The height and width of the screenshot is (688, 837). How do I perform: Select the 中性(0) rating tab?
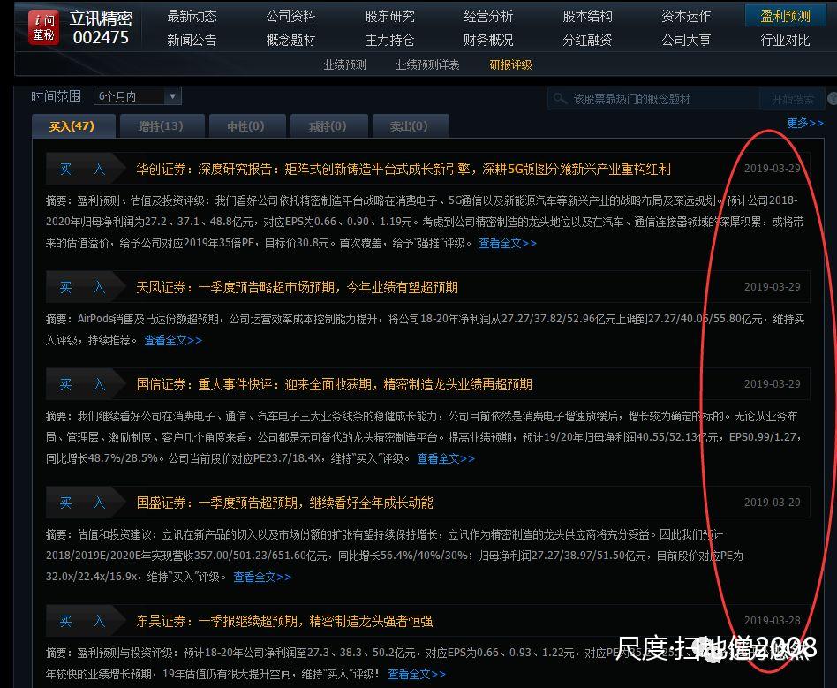coord(247,126)
